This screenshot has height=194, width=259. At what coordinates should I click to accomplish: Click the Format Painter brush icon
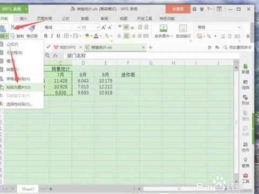pyautogui.click(x=32, y=28)
